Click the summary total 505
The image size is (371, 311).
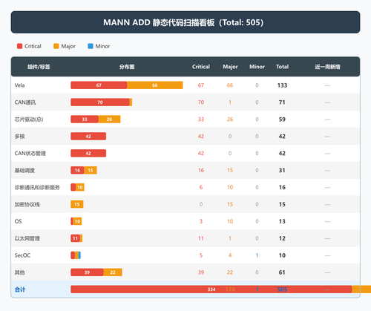[282, 289]
